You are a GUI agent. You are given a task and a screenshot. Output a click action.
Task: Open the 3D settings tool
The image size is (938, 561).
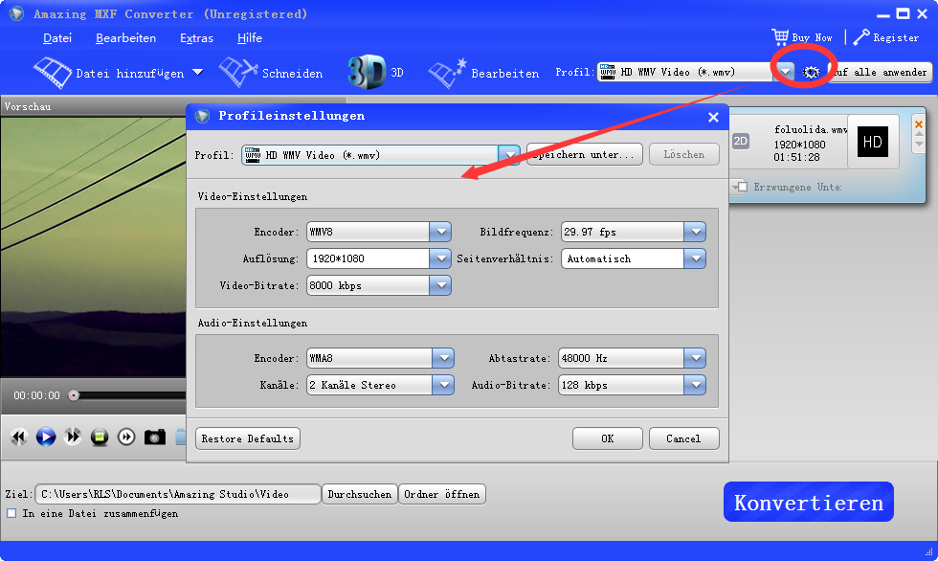(375, 73)
